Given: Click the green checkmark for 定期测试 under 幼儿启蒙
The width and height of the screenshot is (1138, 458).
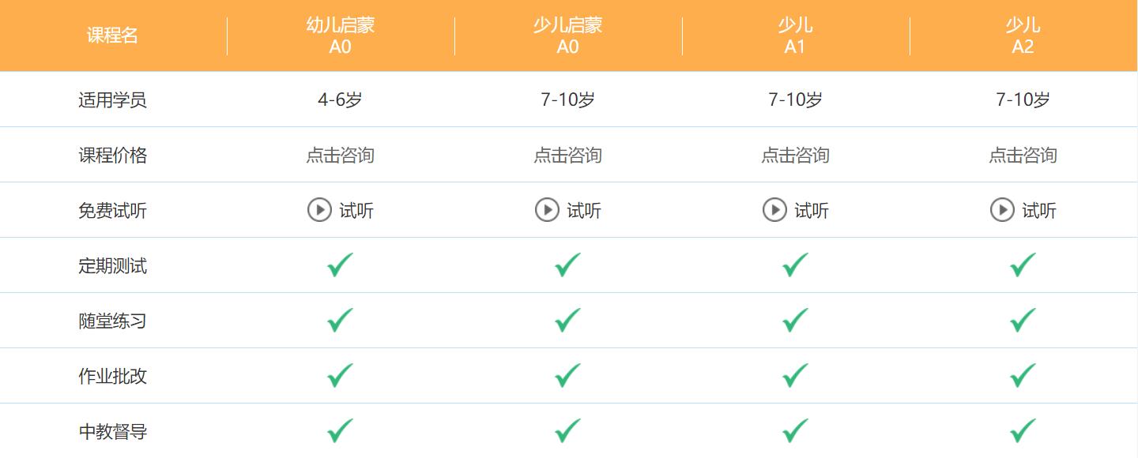Looking at the screenshot, I should tap(339, 265).
